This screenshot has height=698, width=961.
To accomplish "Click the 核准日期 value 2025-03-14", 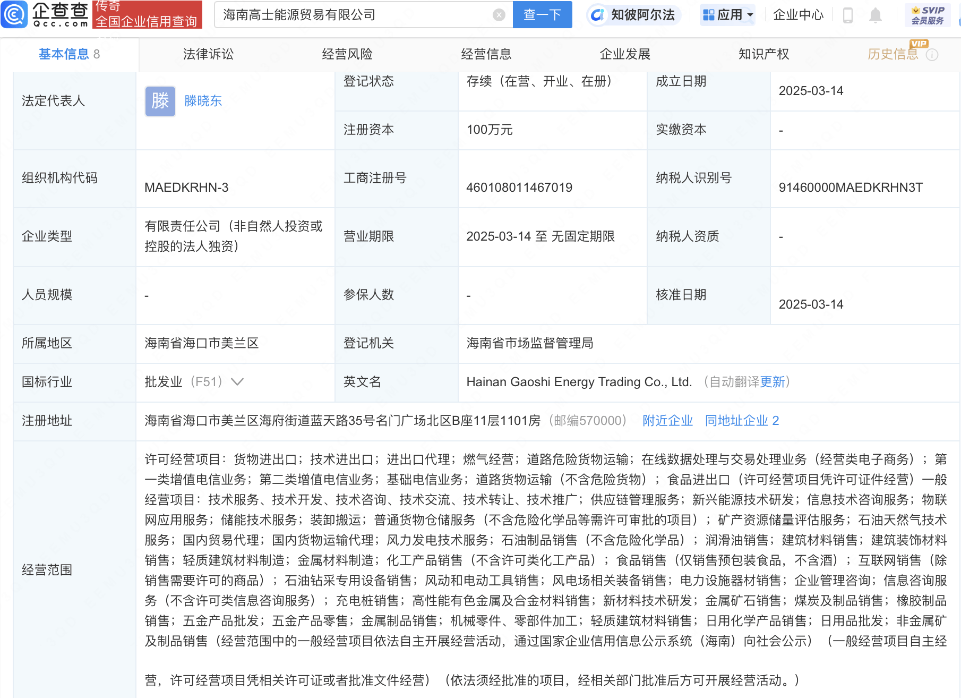I will (811, 304).
